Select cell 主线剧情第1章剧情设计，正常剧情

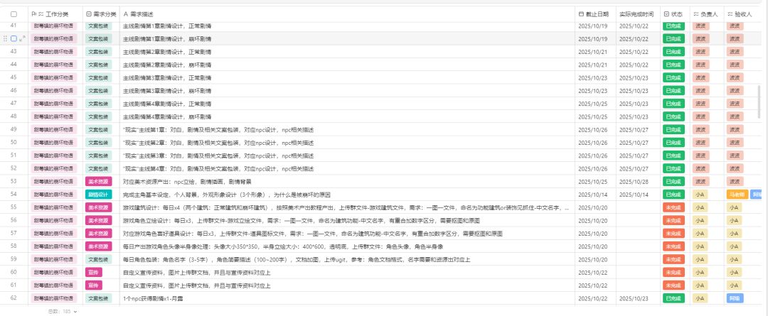[x=347, y=26]
